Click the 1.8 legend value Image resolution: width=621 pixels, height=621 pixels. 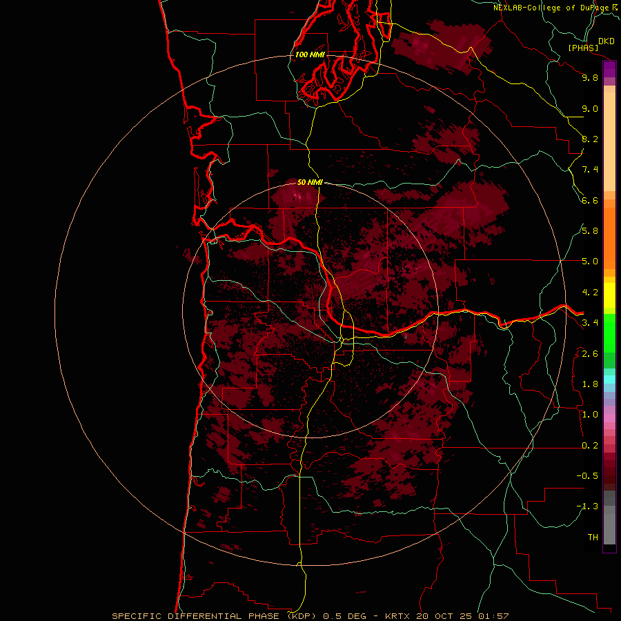(x=590, y=384)
